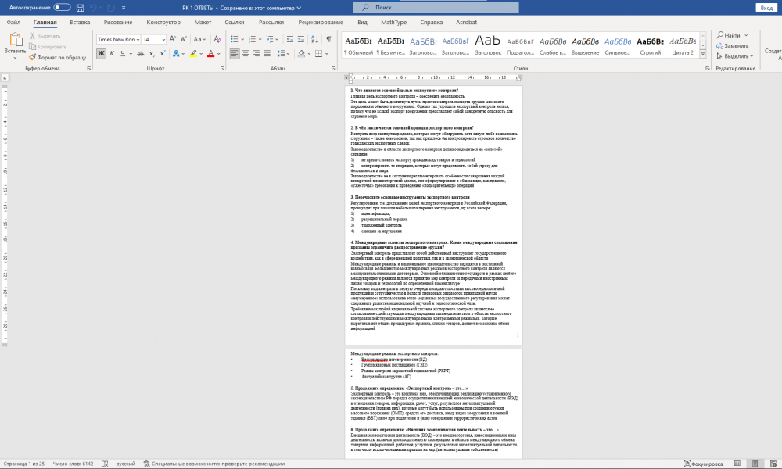Center-align the paragraph text
The width and height of the screenshot is (782, 469).
pyautogui.click(x=247, y=53)
